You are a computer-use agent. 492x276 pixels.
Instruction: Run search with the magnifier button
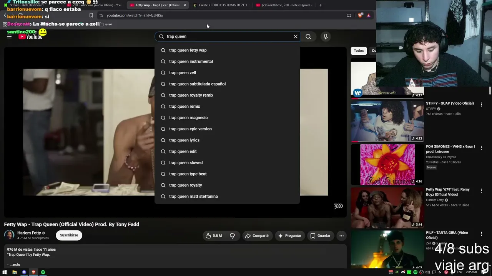(308, 36)
